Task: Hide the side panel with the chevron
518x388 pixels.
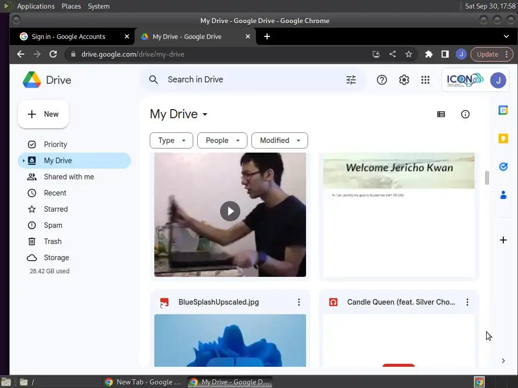Action: coord(503,361)
